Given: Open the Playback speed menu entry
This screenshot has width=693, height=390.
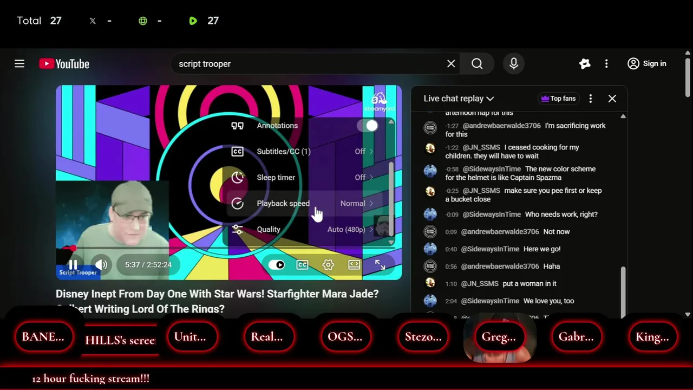Looking at the screenshot, I should [305, 204].
